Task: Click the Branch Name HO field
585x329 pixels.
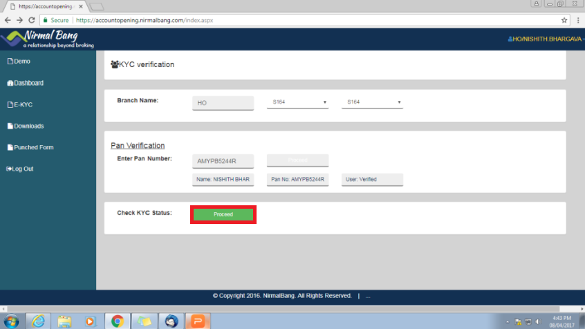Action: click(223, 102)
